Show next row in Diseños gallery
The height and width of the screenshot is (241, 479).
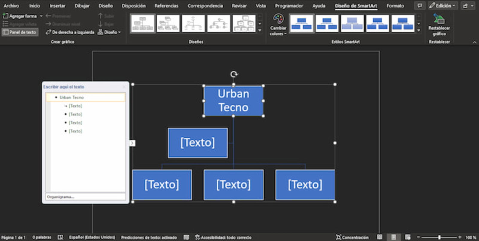click(260, 24)
